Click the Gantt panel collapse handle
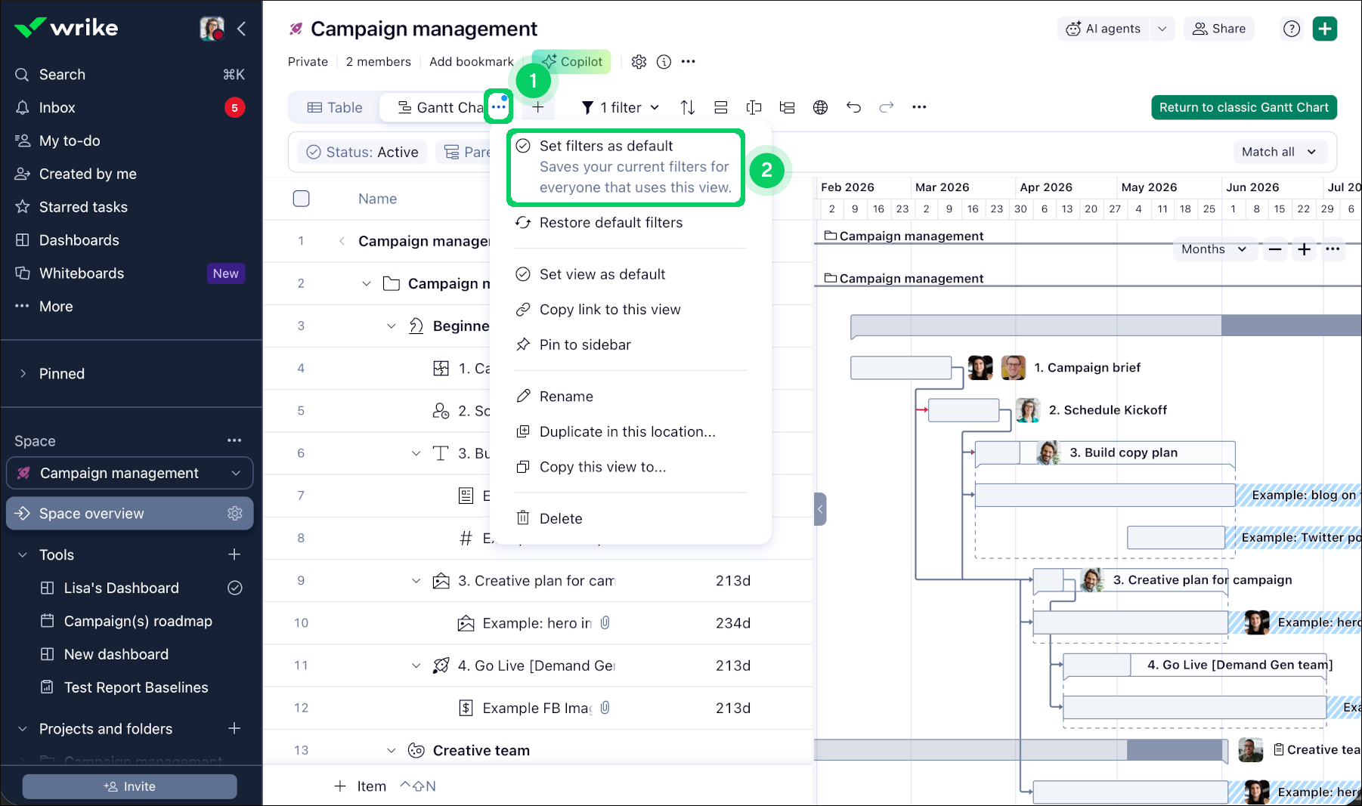Viewport: 1362px width, 806px height. pyautogui.click(x=820, y=509)
